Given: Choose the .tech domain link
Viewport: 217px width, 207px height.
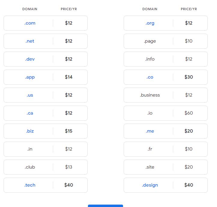Looking at the screenshot, I should pos(30,185).
